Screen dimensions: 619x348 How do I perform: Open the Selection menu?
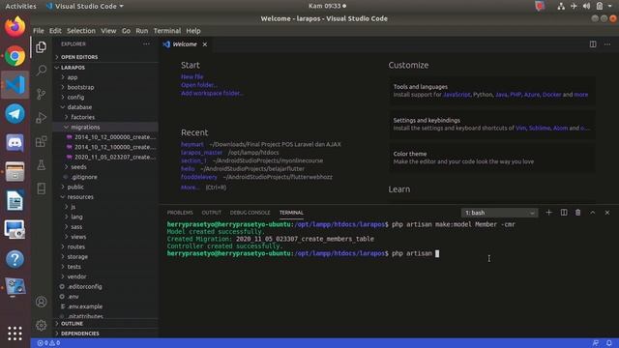pos(81,31)
